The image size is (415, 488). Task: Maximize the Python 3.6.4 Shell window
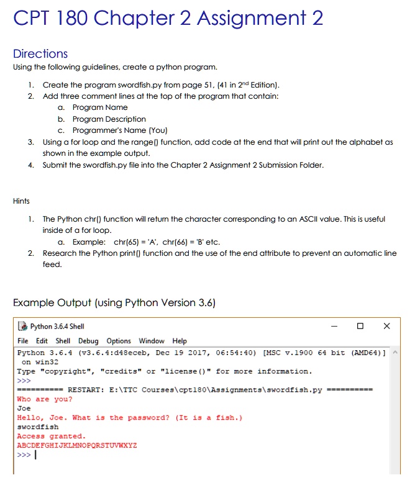[x=360, y=326]
